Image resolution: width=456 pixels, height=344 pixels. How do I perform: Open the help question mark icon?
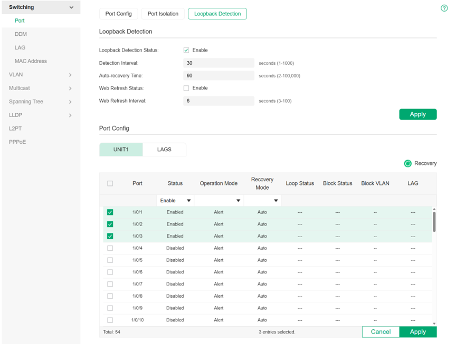pos(444,8)
